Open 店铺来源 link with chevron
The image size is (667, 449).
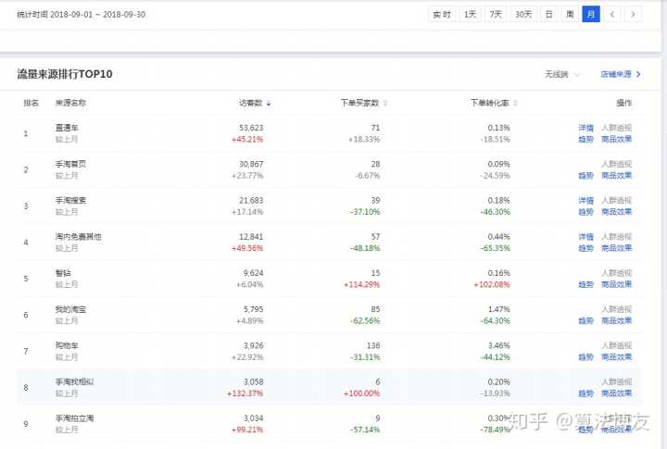[x=621, y=74]
